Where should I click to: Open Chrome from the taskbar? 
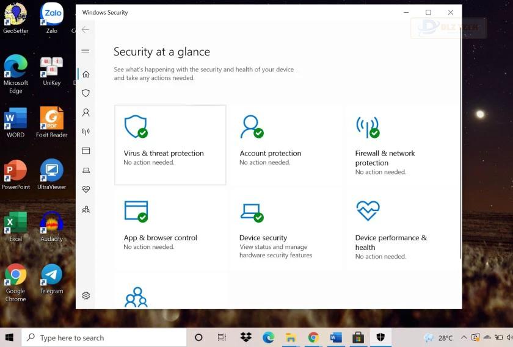point(313,337)
